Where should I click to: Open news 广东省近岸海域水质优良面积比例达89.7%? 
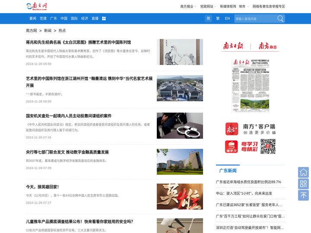[x=248, y=182]
